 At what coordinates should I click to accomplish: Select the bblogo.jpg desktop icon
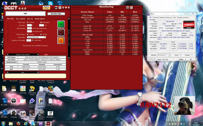14,102
